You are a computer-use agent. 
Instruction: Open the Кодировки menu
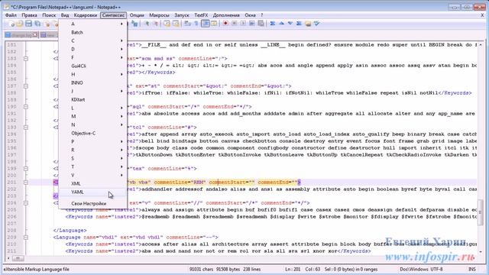point(86,15)
